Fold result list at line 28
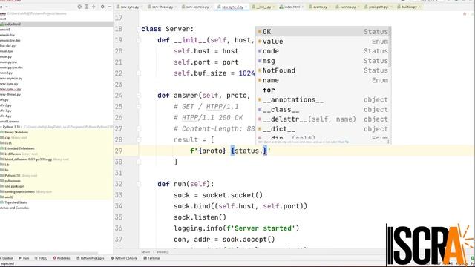 (x=139, y=140)
